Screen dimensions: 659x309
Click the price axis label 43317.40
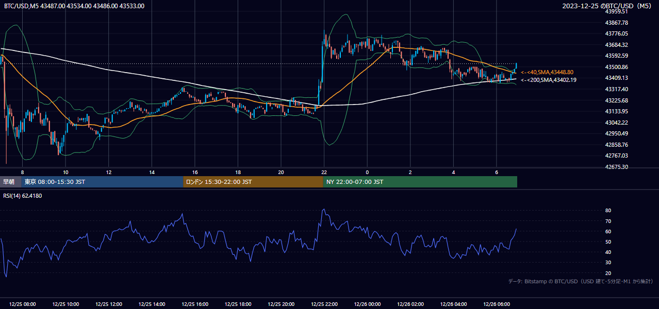tap(616, 89)
